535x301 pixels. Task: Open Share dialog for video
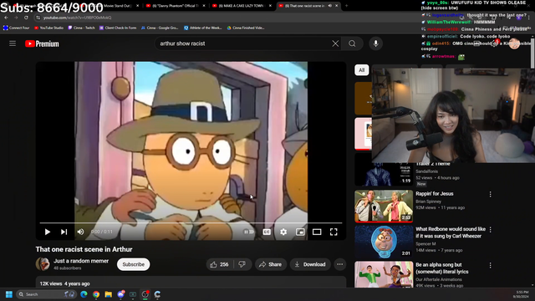[x=270, y=264]
